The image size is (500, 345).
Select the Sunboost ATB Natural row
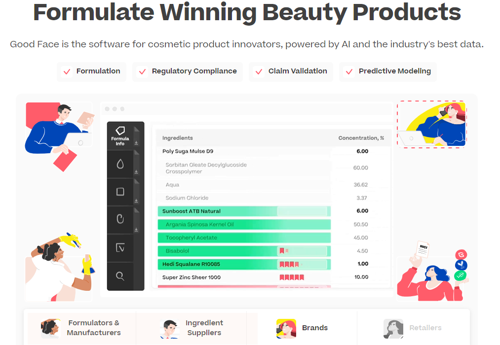click(x=273, y=211)
